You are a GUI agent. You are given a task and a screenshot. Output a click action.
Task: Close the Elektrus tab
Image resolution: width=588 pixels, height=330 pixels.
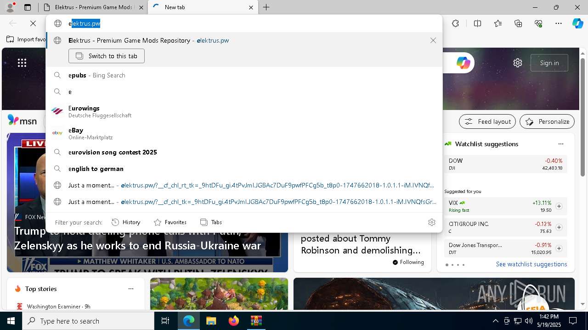coord(141,7)
